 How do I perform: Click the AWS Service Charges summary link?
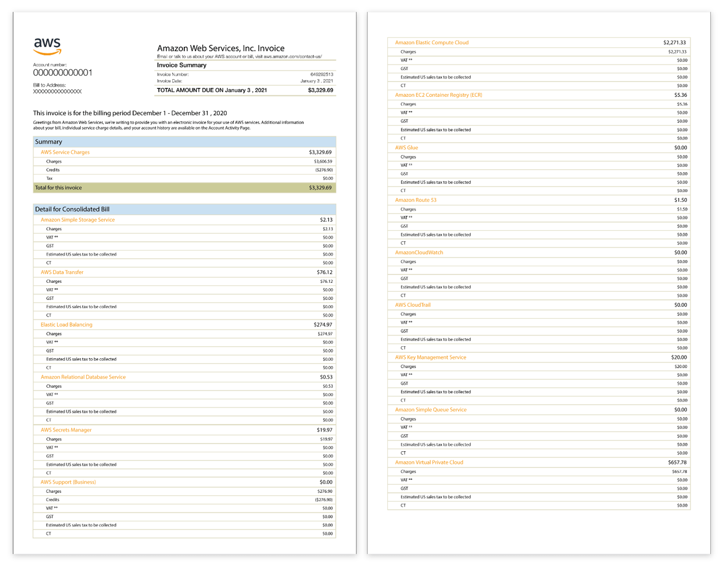[x=65, y=152]
